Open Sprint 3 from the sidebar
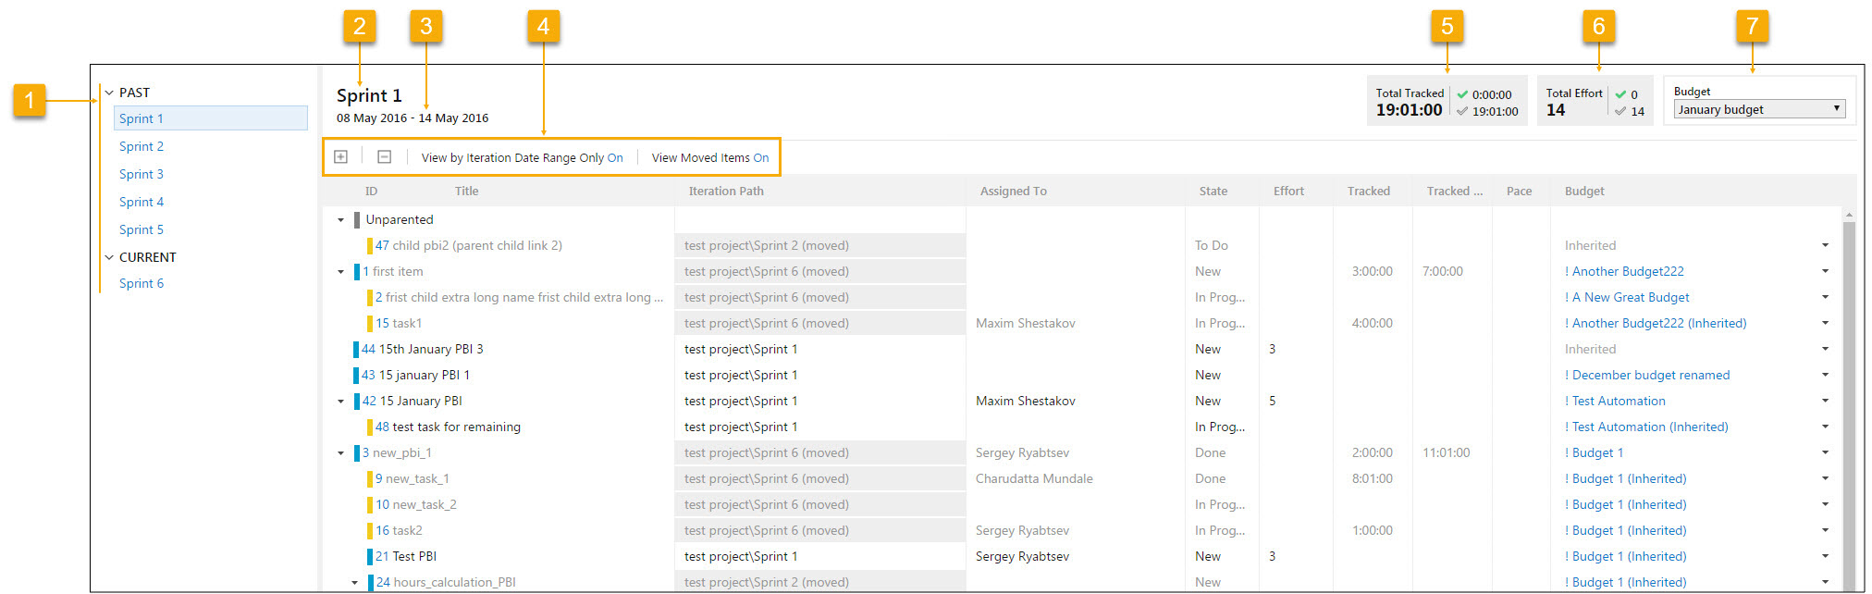1872x594 pixels. pos(142,174)
